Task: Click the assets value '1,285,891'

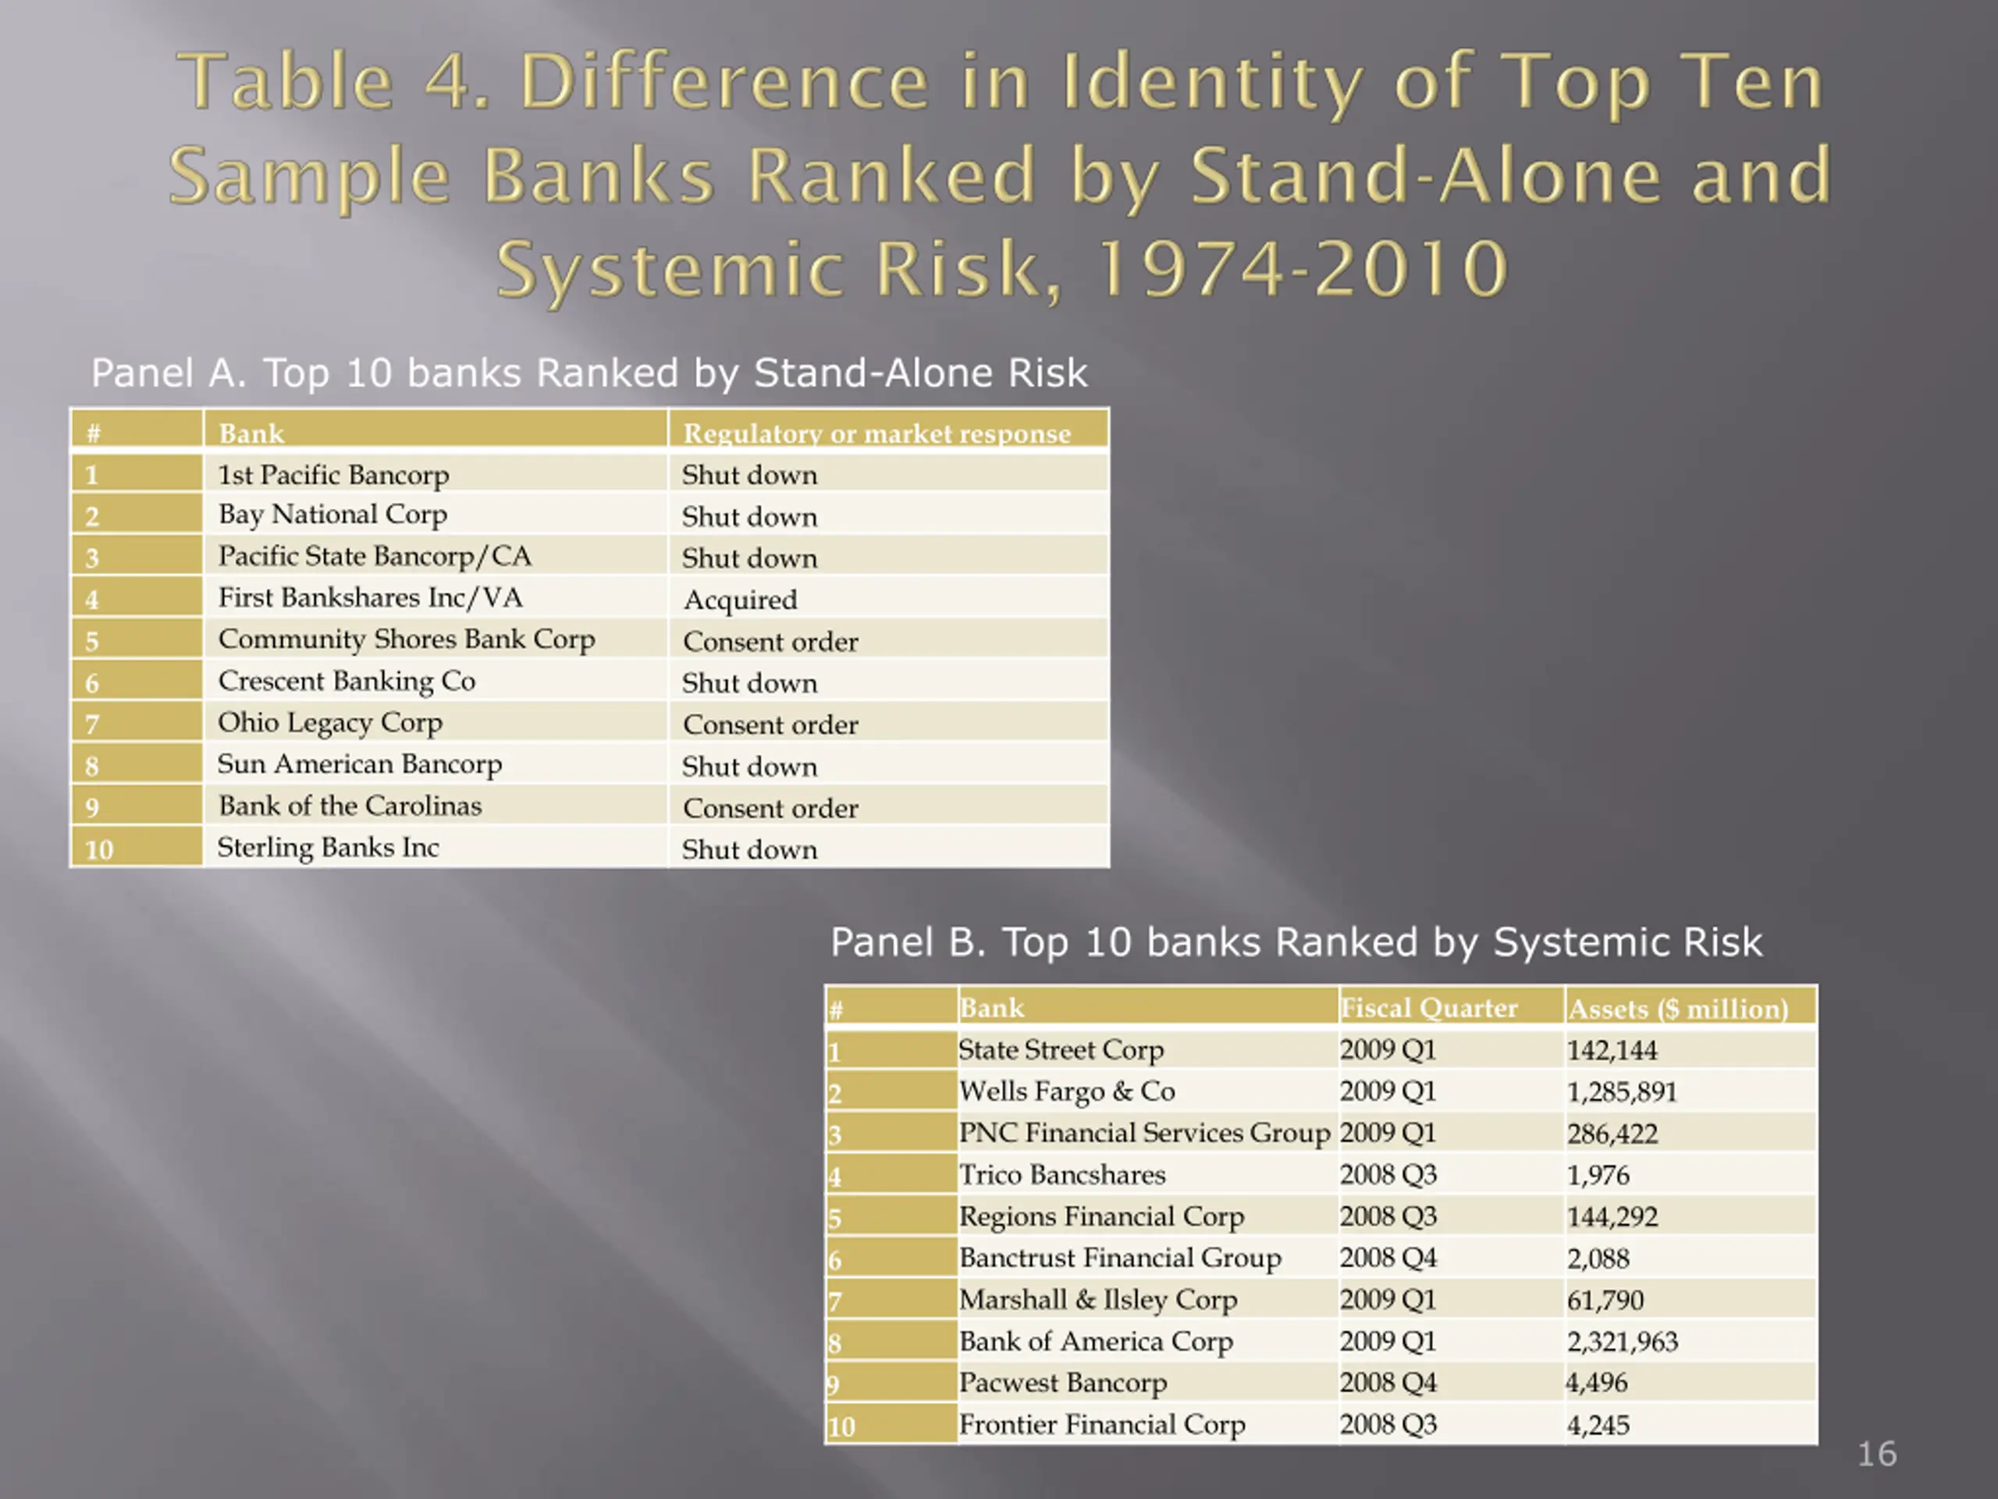Action: (1623, 1092)
